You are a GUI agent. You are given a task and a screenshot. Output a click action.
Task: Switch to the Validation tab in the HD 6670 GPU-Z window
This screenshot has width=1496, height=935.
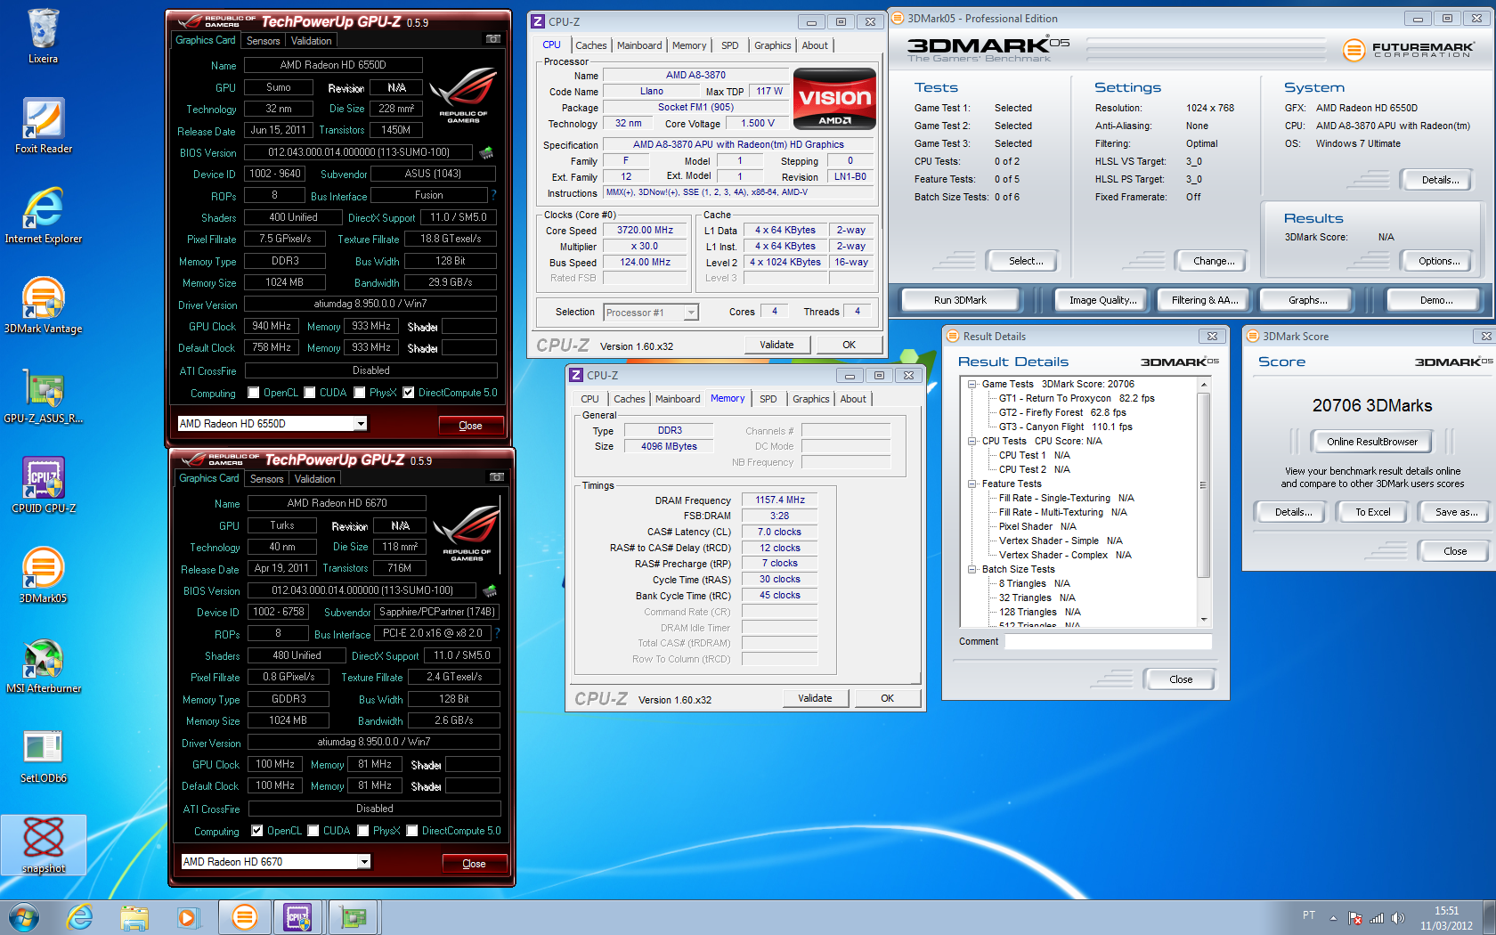pyautogui.click(x=314, y=479)
